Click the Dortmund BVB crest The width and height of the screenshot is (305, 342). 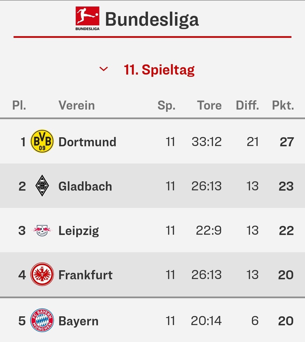(42, 141)
